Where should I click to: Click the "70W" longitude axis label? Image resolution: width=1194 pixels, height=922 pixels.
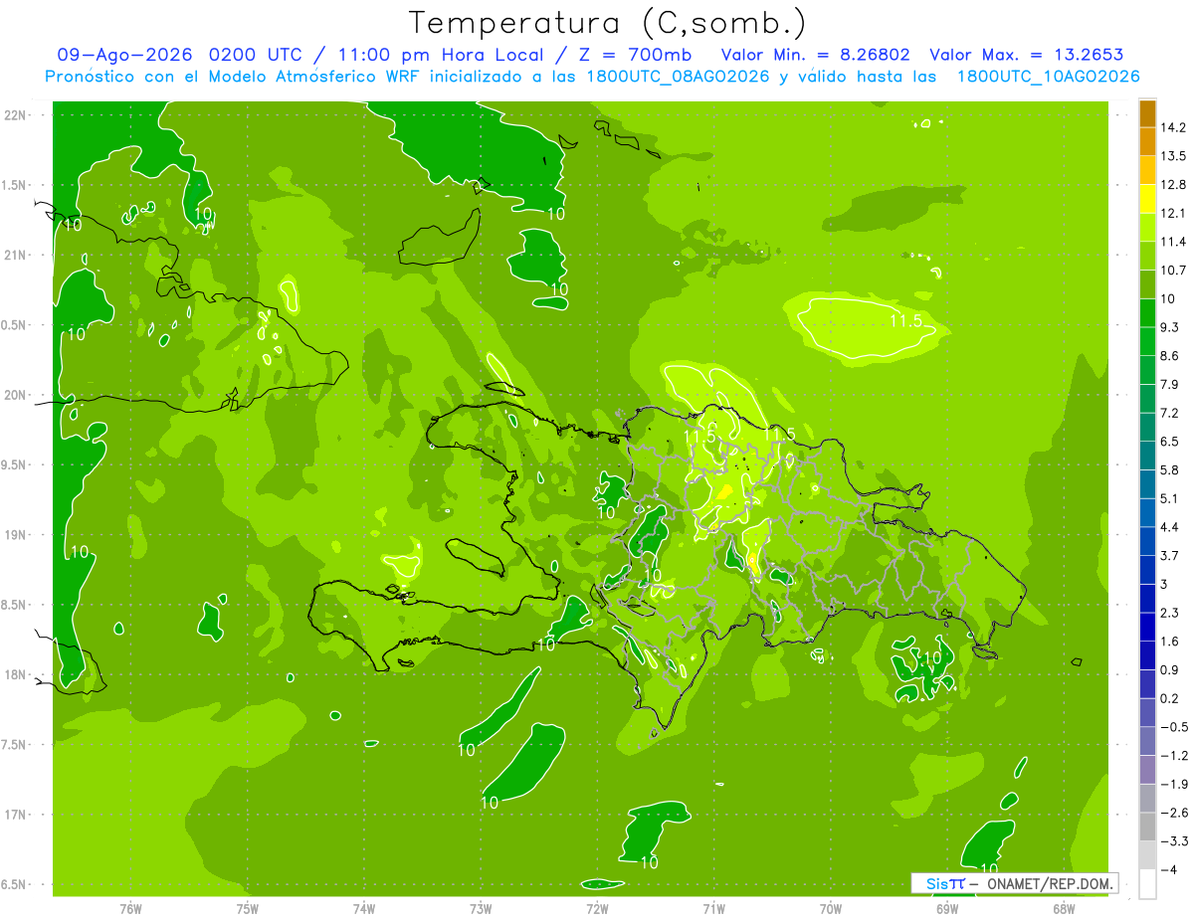pyautogui.click(x=831, y=908)
